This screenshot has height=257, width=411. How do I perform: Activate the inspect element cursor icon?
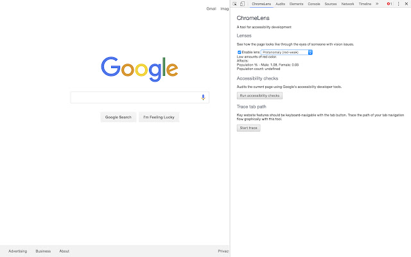point(234,4)
